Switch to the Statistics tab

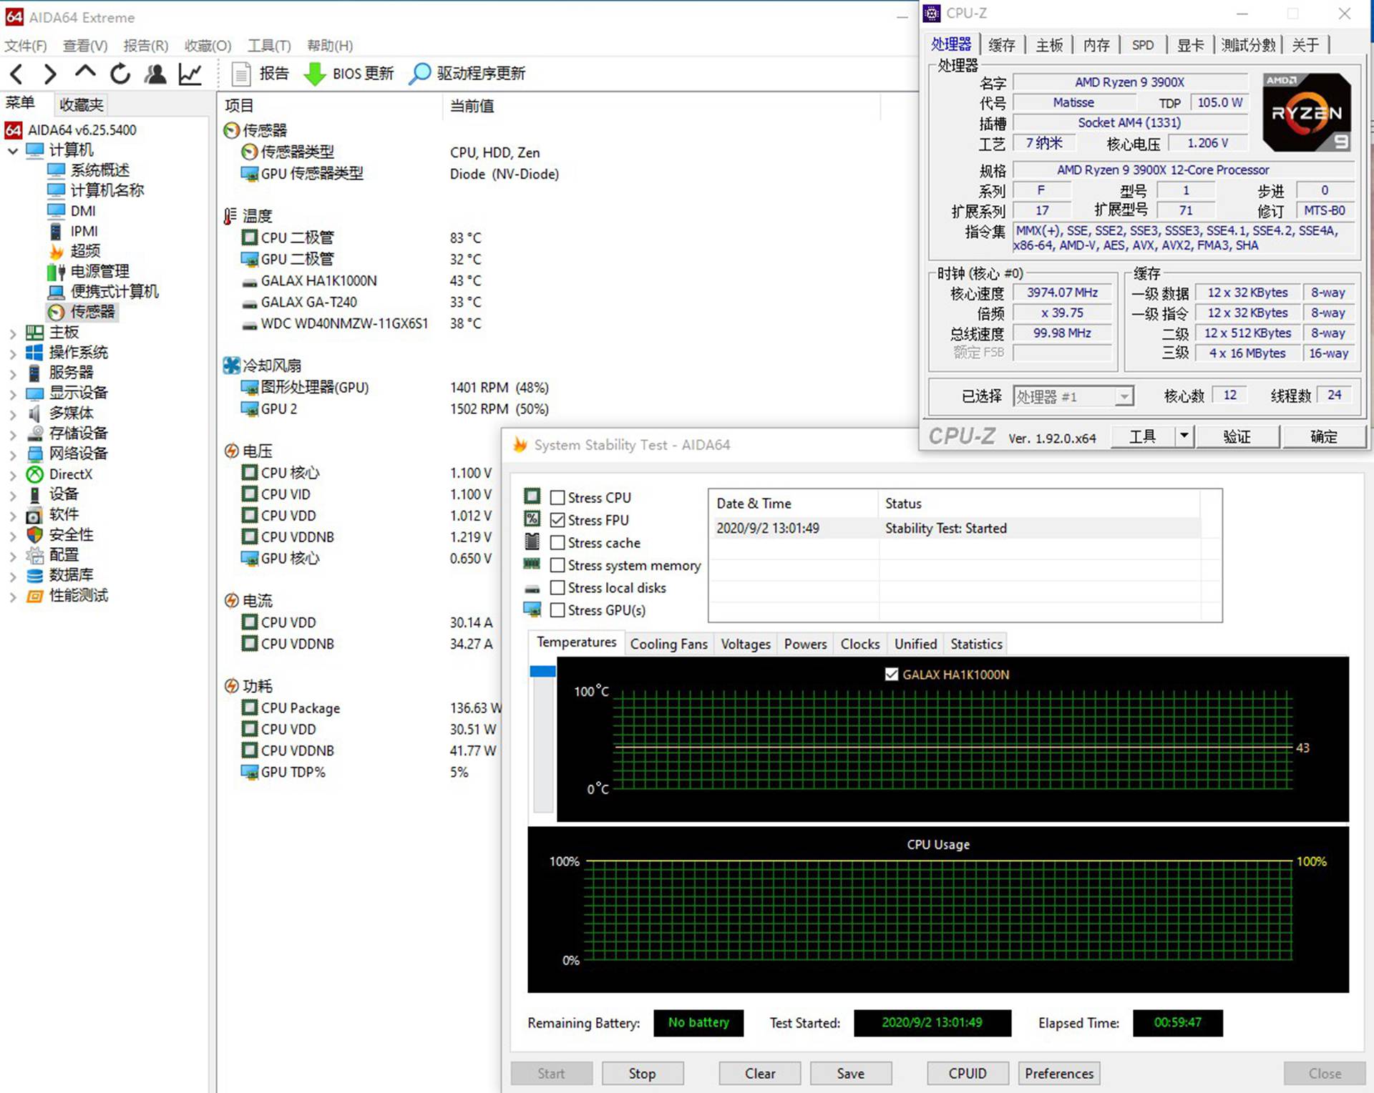click(x=976, y=644)
